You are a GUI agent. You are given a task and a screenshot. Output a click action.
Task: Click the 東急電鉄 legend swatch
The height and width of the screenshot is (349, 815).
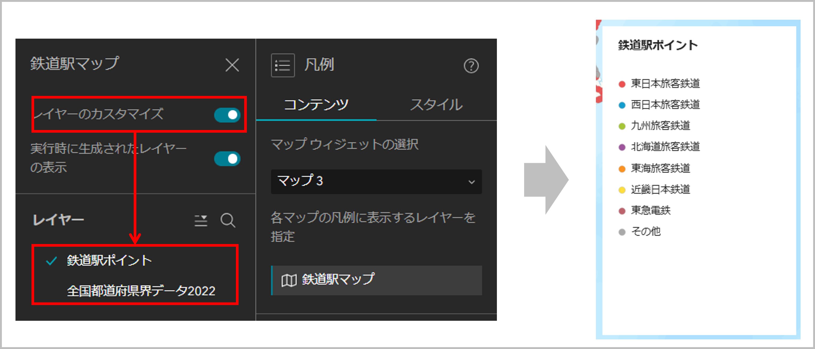pyautogui.click(x=622, y=211)
